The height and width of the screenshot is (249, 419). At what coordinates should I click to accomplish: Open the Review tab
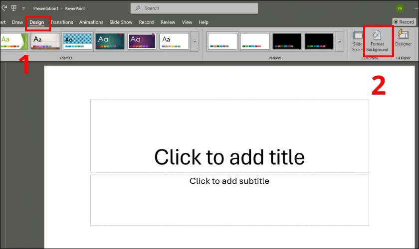(x=168, y=22)
